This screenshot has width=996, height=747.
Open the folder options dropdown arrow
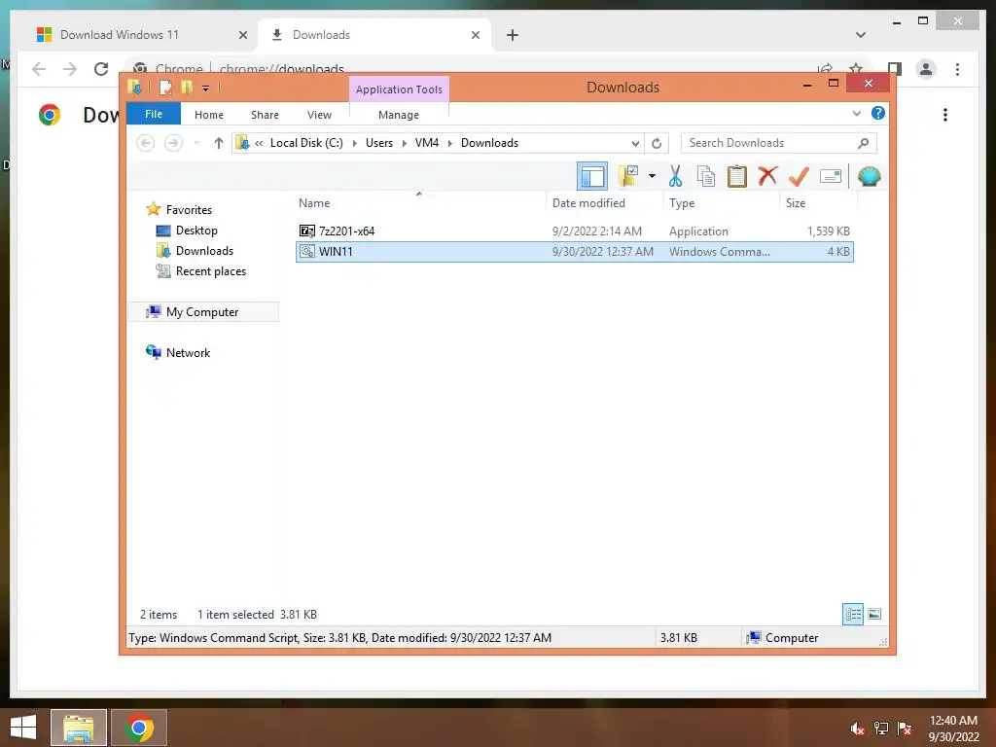pyautogui.click(x=652, y=176)
